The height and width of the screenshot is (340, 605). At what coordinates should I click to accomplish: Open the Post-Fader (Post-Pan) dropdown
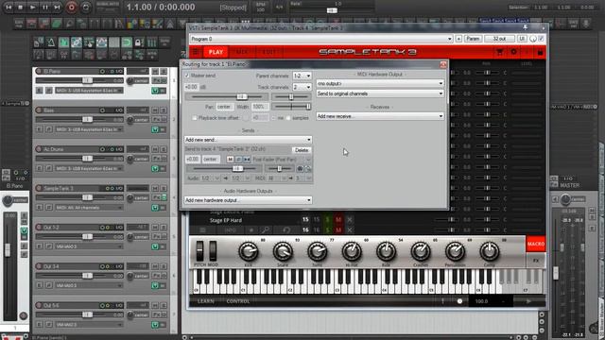[282, 160]
